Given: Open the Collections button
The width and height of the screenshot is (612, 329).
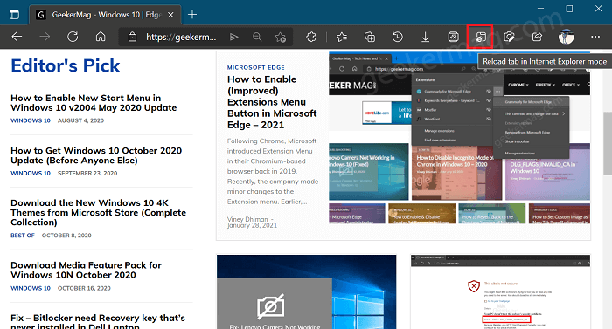Looking at the screenshot, I should (x=369, y=37).
